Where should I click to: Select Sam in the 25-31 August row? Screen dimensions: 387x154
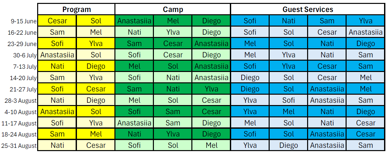[x=365, y=145]
